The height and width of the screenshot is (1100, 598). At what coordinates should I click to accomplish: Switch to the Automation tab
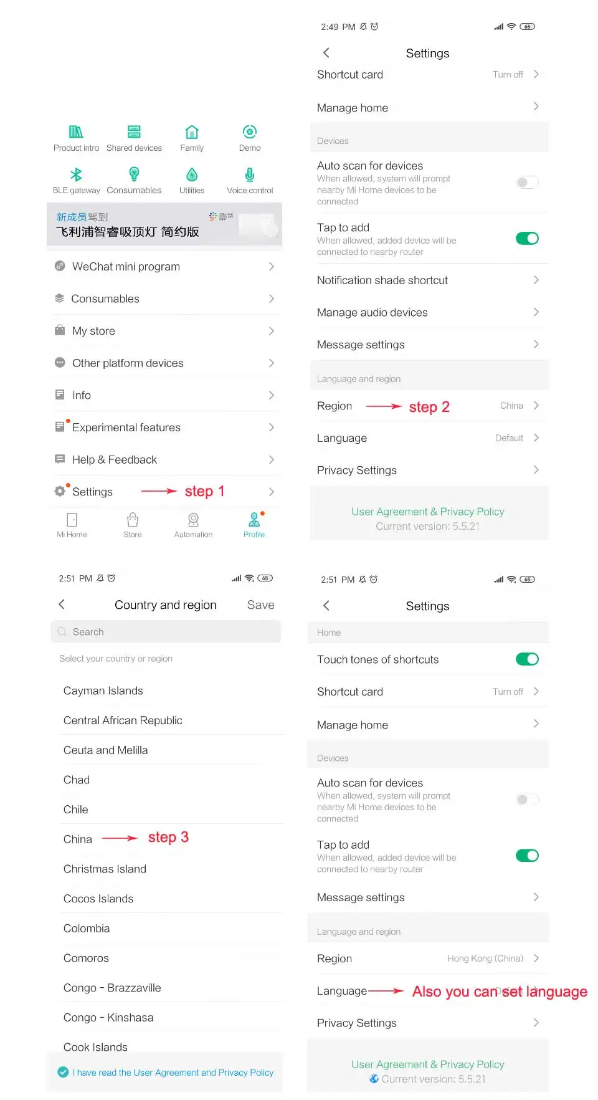[x=193, y=525]
